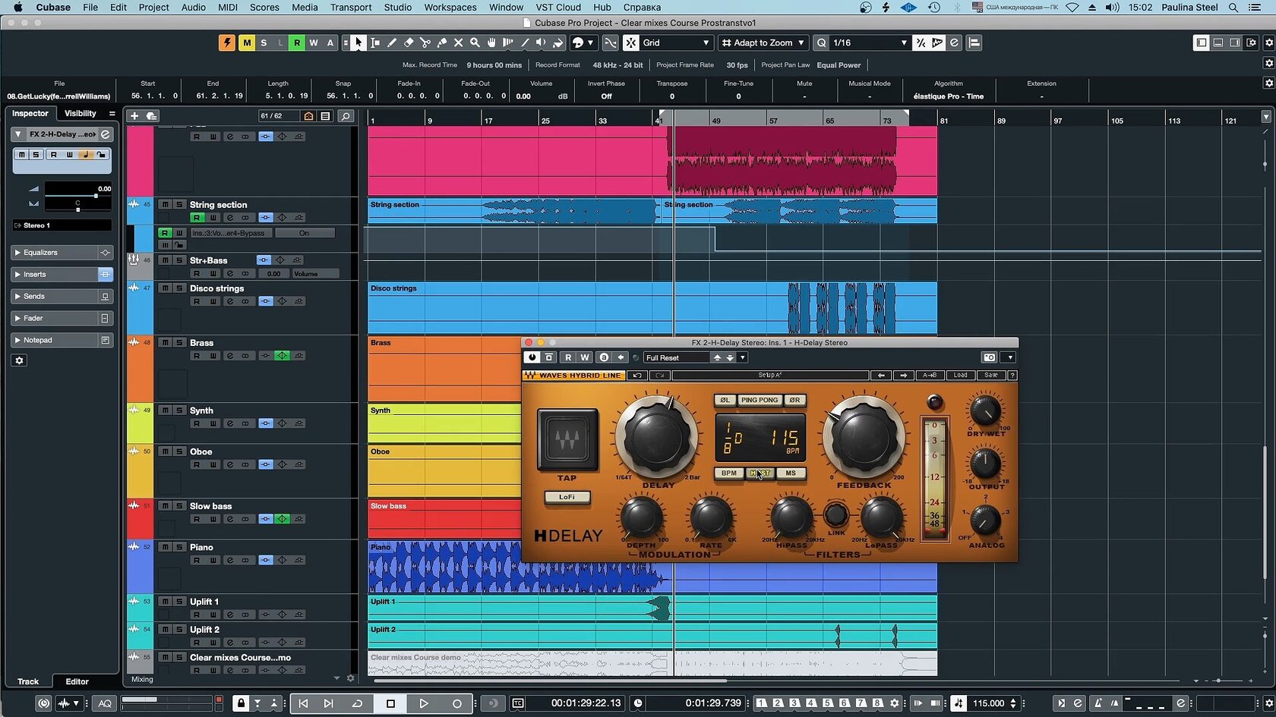Viewport: 1276px width, 717px height.
Task: Open the 1/16 quantize preset dropdown
Action: coord(869,43)
